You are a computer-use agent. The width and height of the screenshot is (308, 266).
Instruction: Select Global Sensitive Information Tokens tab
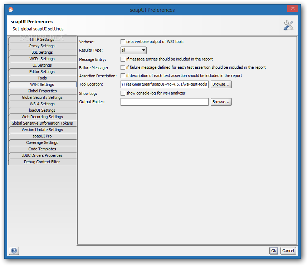pos(42,123)
